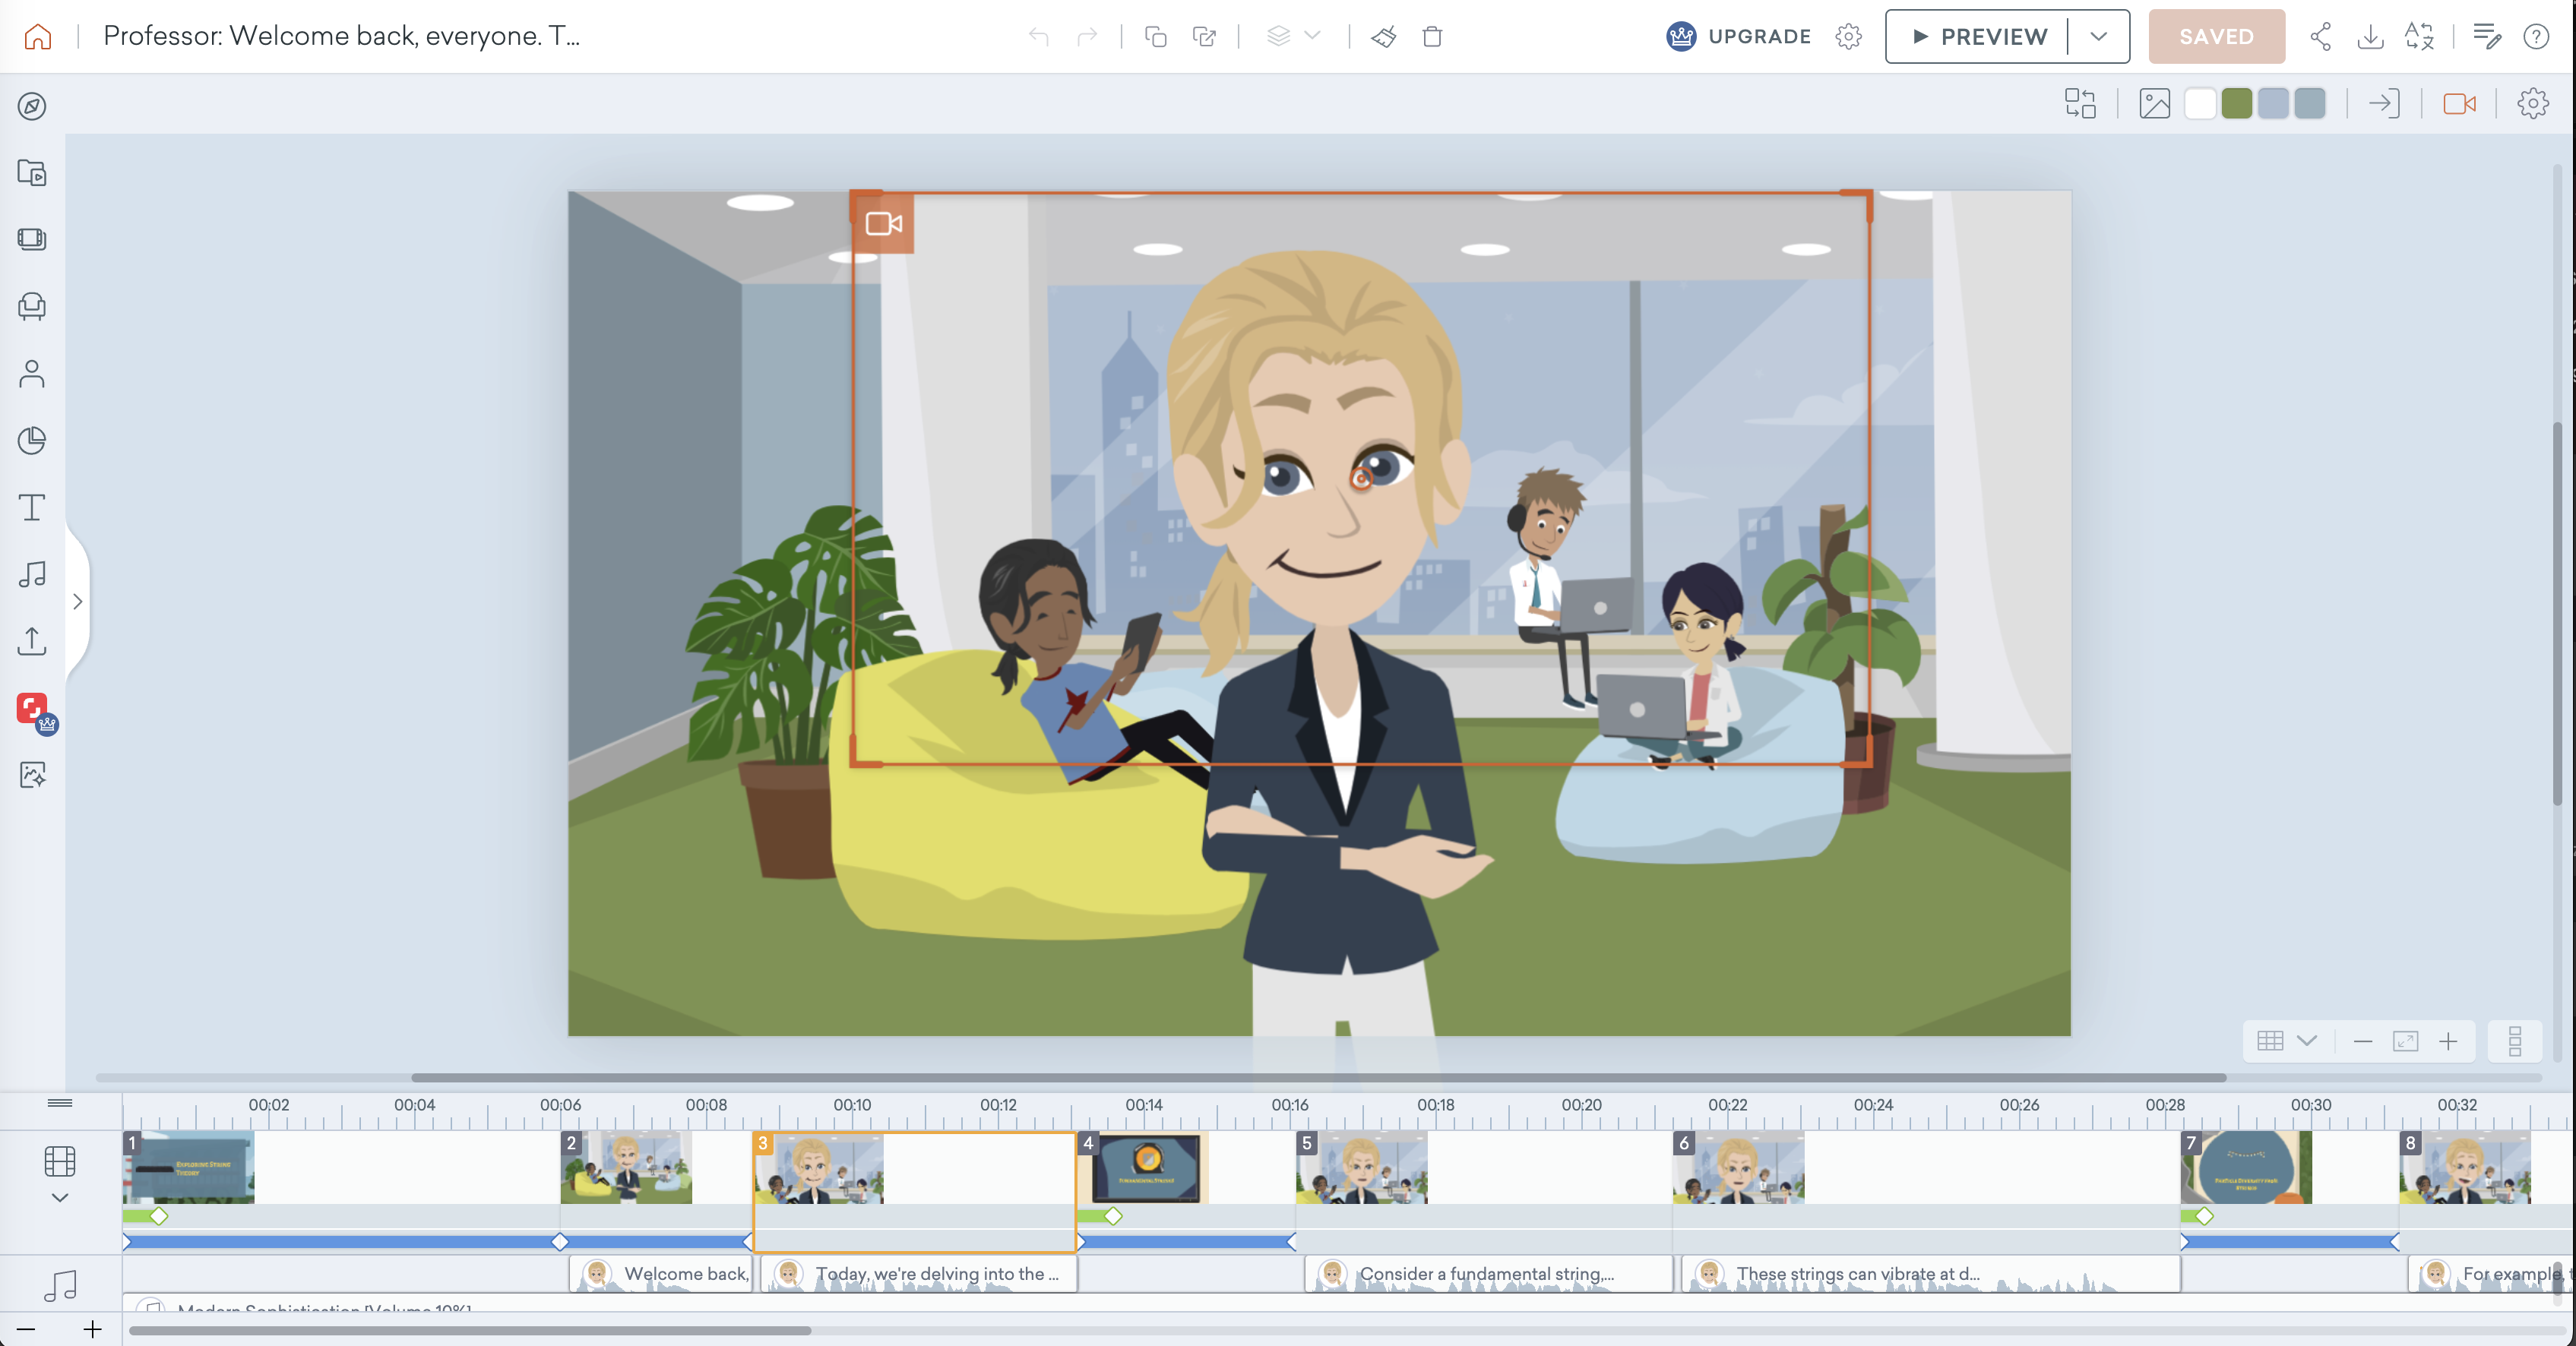Toggle the camera frame icon on canvas
The height and width of the screenshot is (1346, 2576).
(x=883, y=224)
